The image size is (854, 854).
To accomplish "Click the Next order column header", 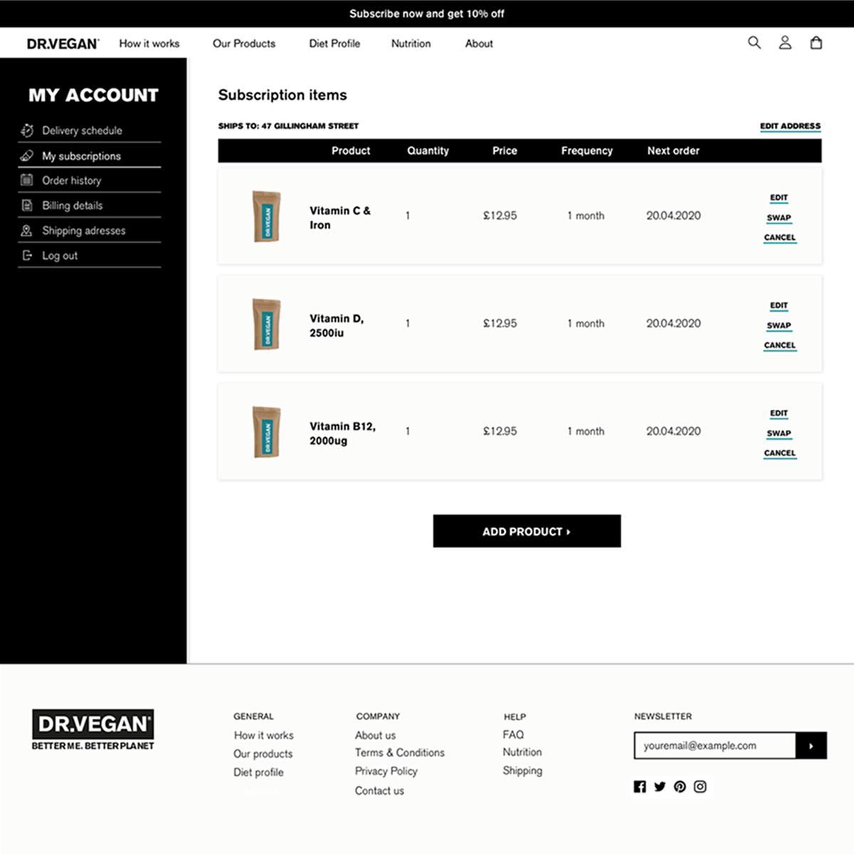I will click(673, 151).
